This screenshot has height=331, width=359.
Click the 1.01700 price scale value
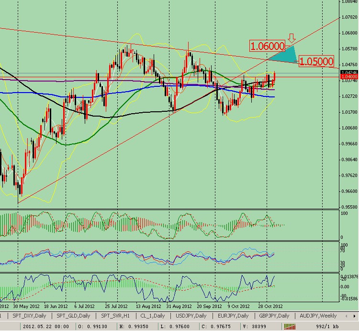coord(349,112)
